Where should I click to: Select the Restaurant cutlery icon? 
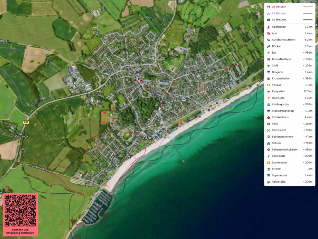[269, 130]
